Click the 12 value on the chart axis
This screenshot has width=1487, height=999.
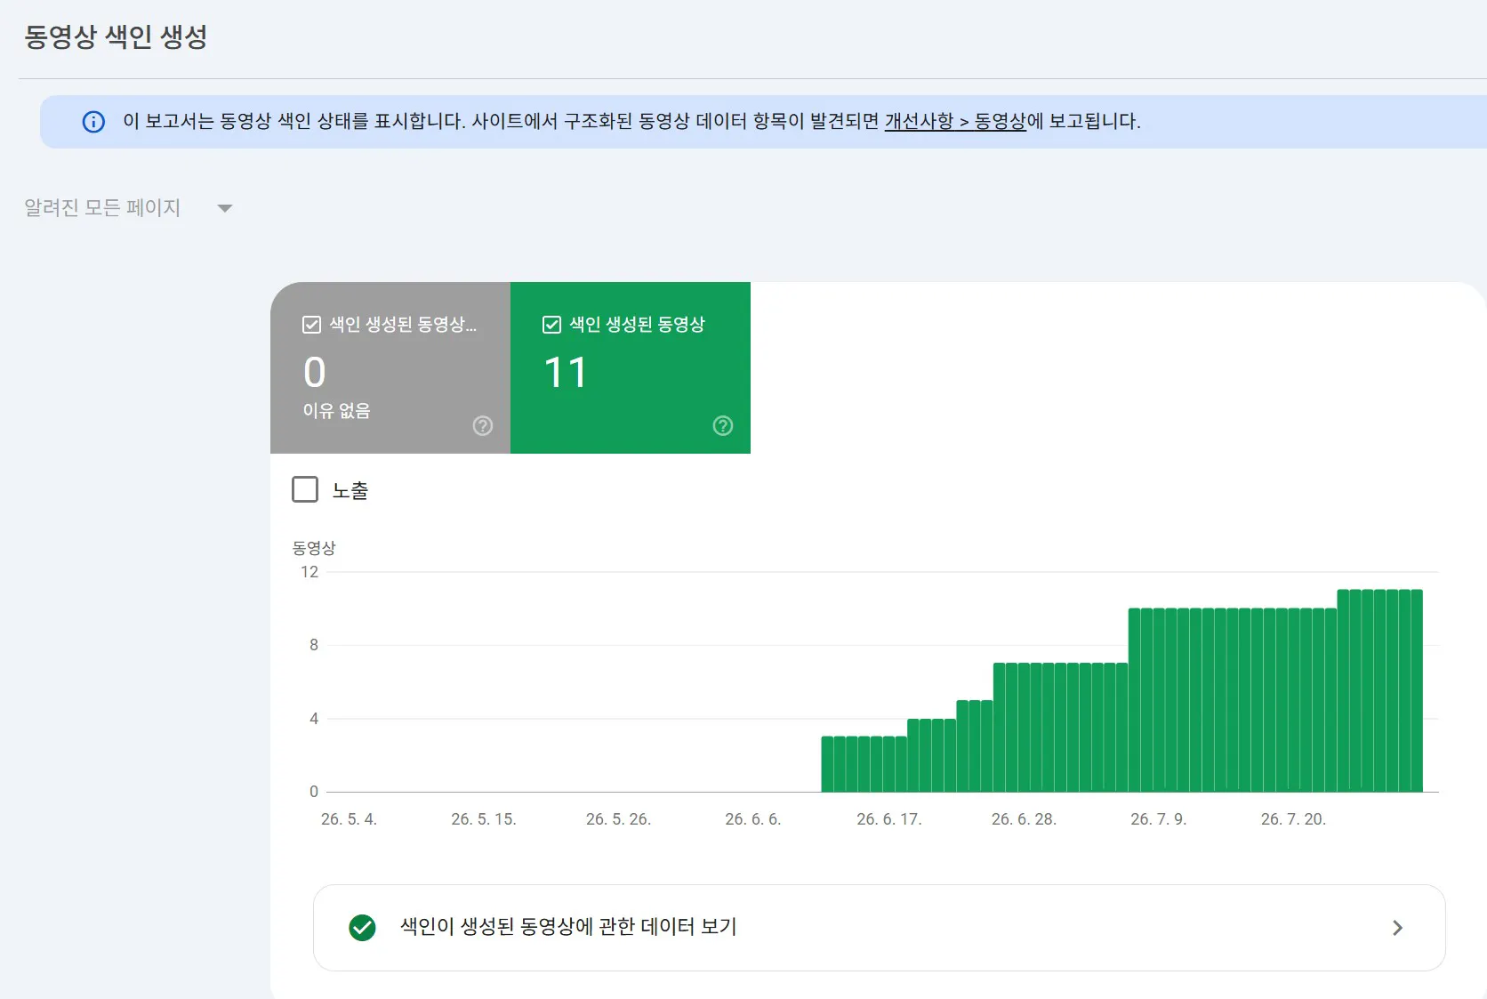point(309,572)
